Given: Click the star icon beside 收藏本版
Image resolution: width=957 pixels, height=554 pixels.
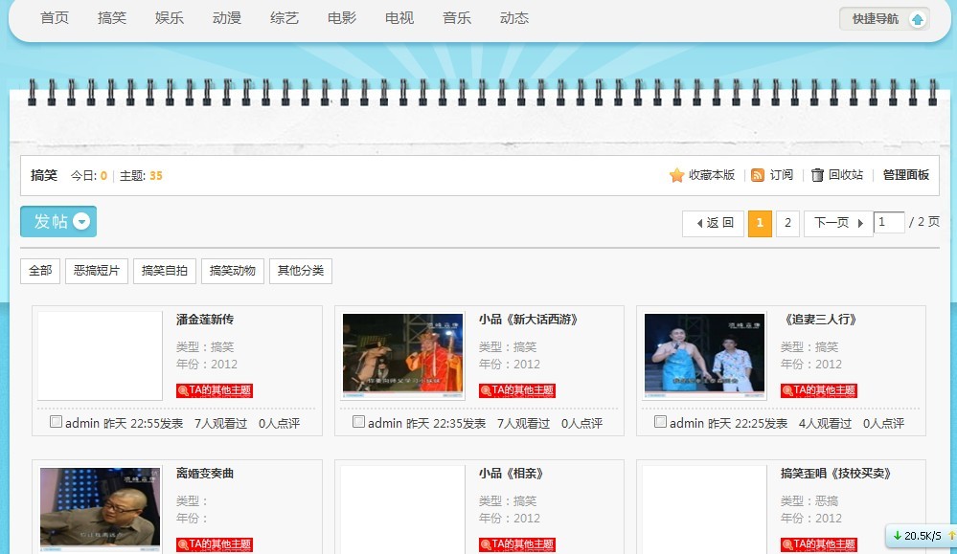Looking at the screenshot, I should 676,175.
